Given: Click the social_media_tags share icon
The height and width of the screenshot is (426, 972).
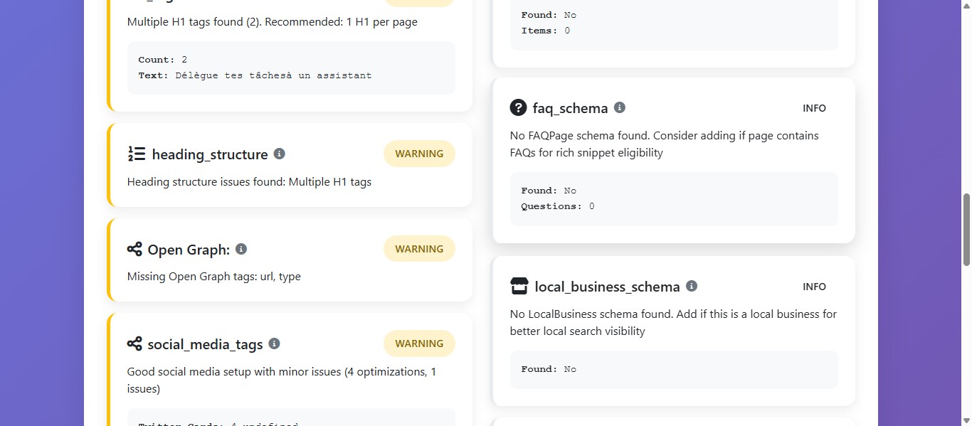Looking at the screenshot, I should coord(134,344).
